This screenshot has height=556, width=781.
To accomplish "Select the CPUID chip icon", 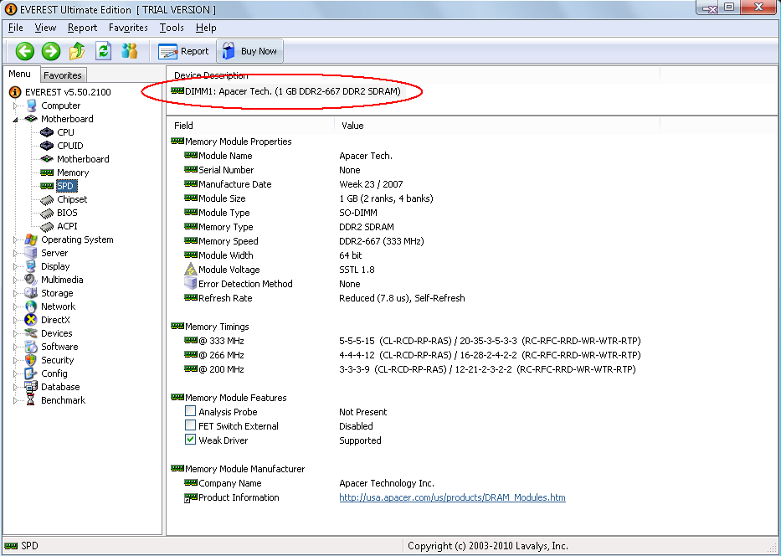I will 47,146.
